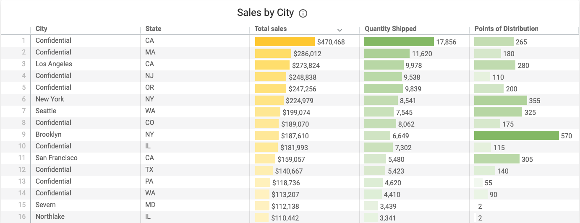The height and width of the screenshot is (223, 580).
Task: Select the CO state cell
Action: (x=150, y=123)
